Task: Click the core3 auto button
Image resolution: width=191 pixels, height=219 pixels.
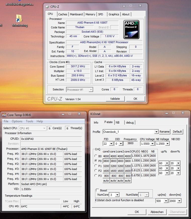Action: click(128, 181)
